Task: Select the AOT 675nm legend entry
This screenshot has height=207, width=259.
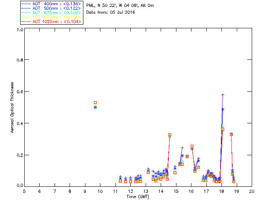Action: pos(51,13)
